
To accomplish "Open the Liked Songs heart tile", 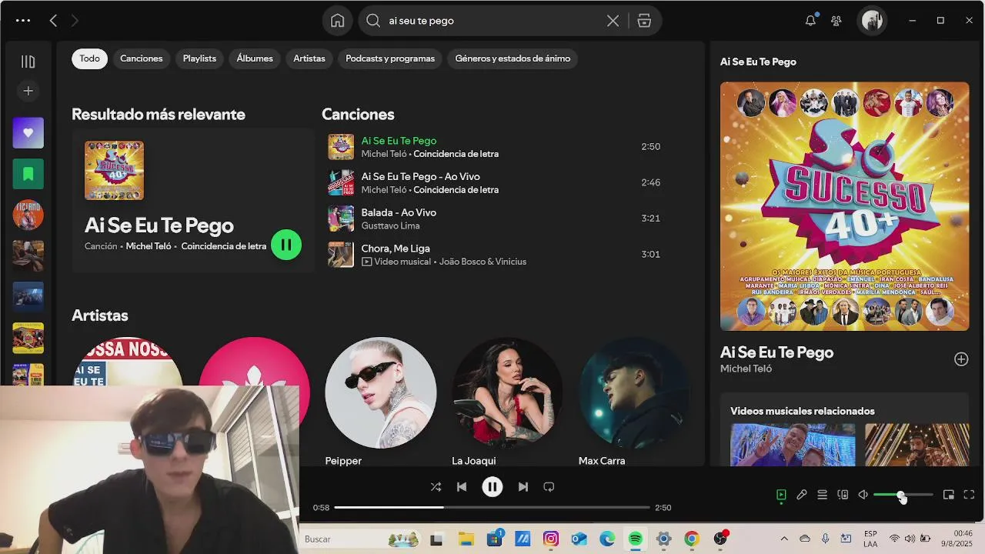I will (28, 133).
